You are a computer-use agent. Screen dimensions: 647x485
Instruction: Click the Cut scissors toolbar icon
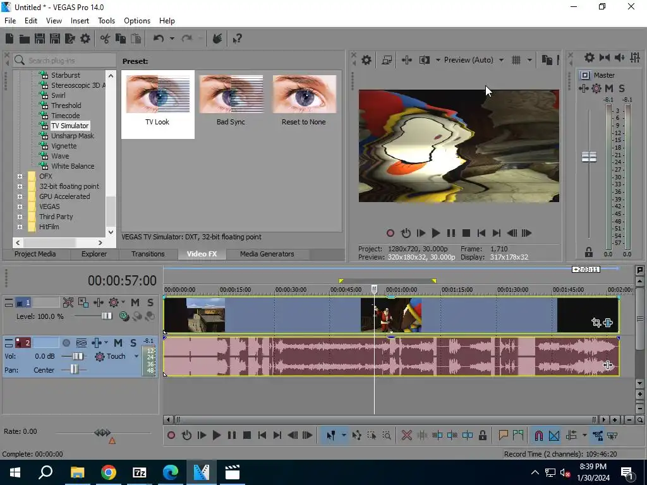tap(106, 39)
